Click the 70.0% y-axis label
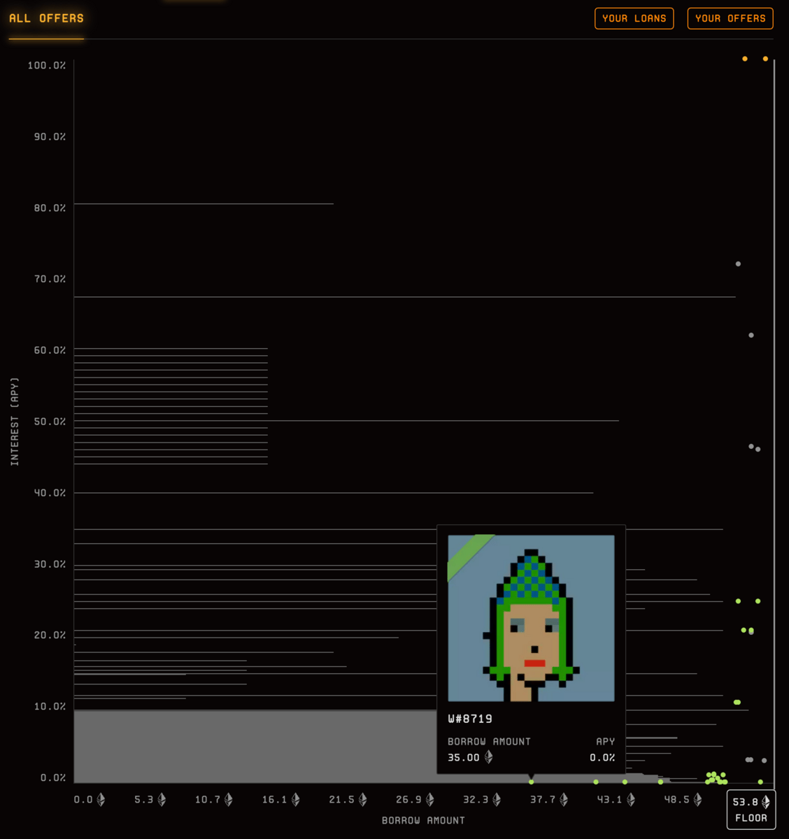 [x=50, y=279]
